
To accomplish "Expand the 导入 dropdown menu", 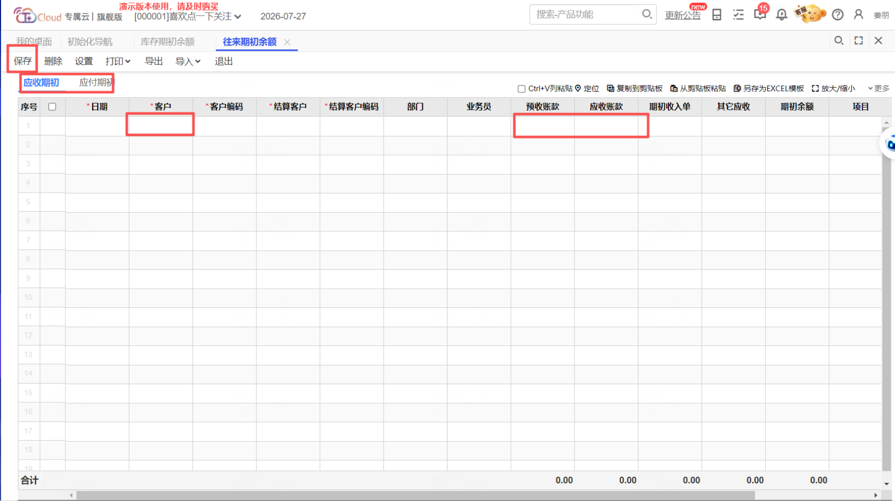I will [x=188, y=61].
